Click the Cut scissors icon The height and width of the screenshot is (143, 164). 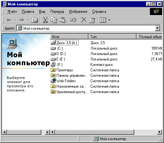point(45,20)
